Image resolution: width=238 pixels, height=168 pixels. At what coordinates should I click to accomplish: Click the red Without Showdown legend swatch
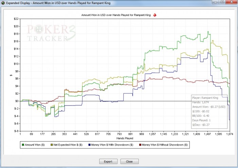coord(140,145)
